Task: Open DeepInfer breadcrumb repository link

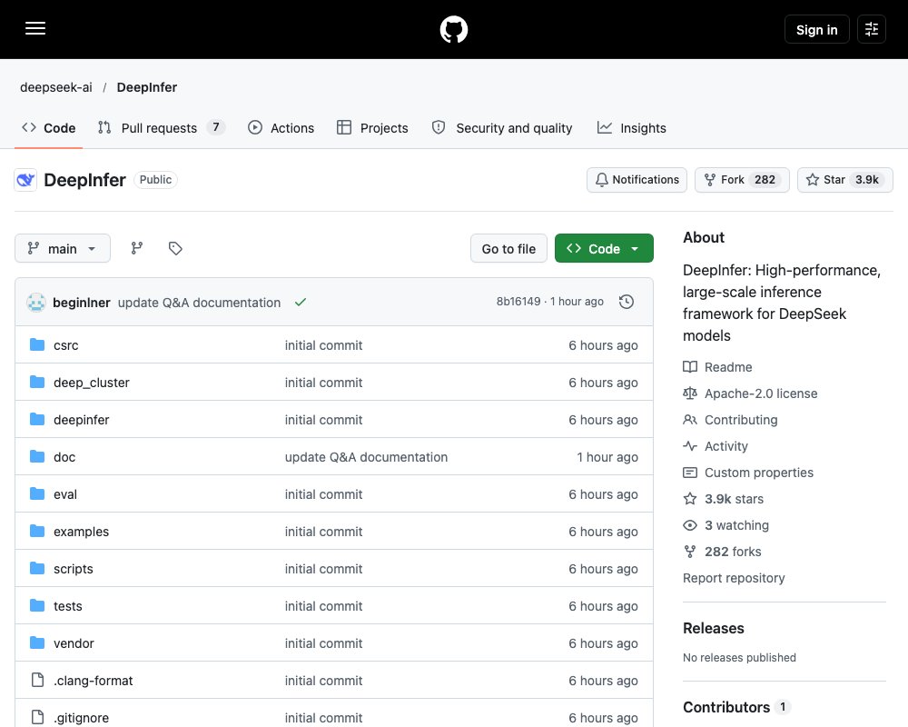Action: [x=147, y=87]
